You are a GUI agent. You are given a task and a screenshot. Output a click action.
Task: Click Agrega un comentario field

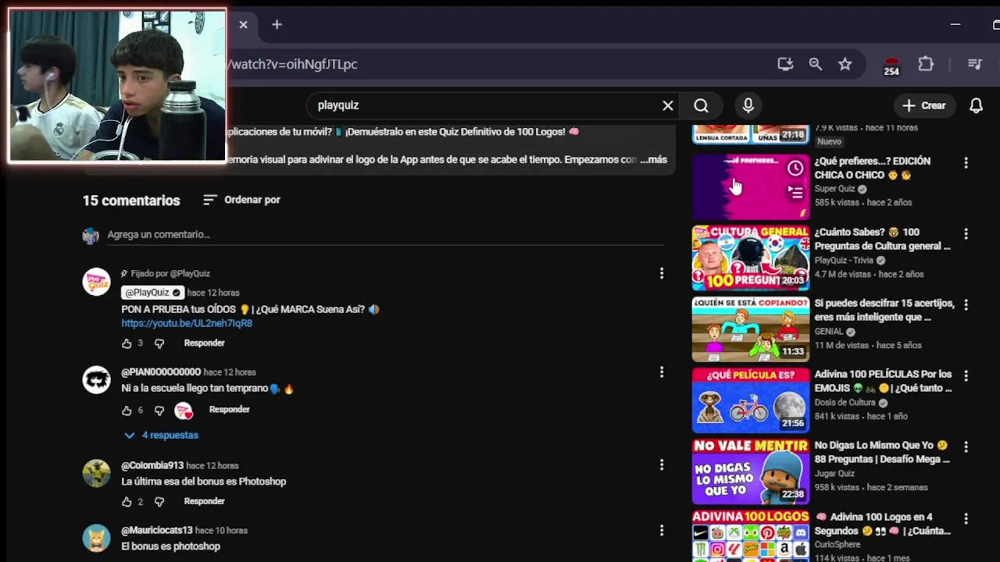point(385,234)
